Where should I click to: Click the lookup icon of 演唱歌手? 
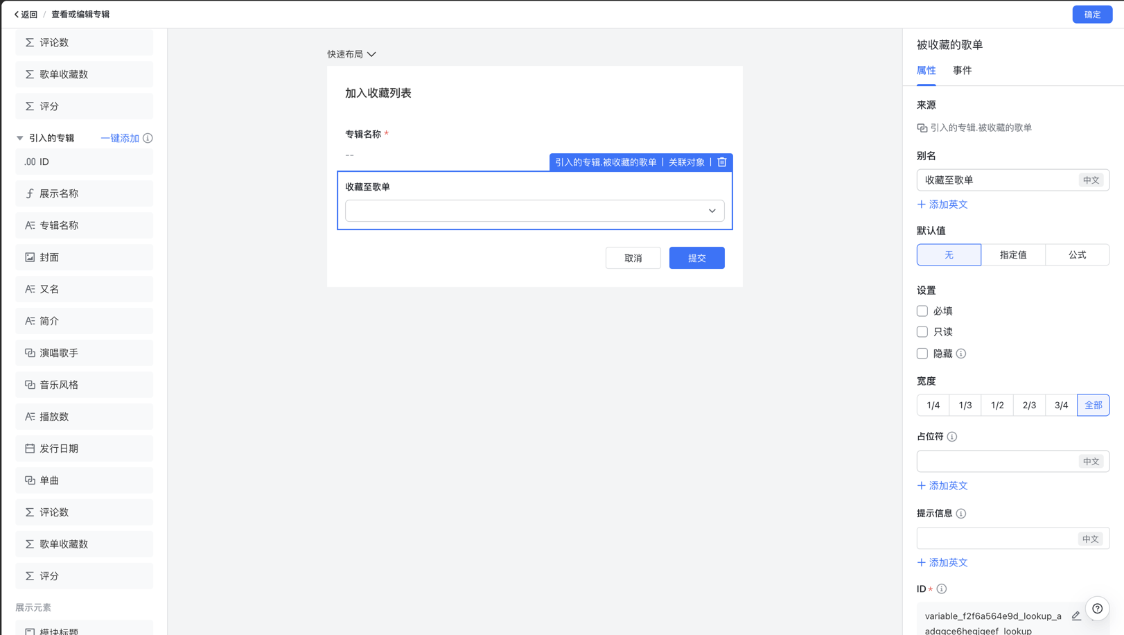tap(30, 353)
